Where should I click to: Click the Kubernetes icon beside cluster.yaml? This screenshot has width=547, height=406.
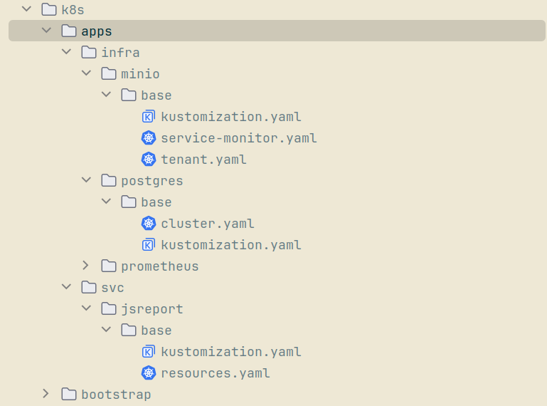point(148,224)
